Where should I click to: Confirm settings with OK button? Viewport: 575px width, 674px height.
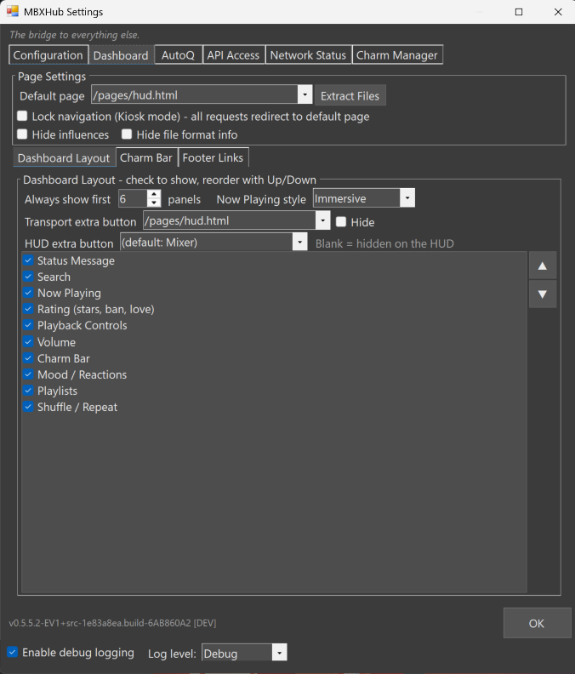coord(537,623)
